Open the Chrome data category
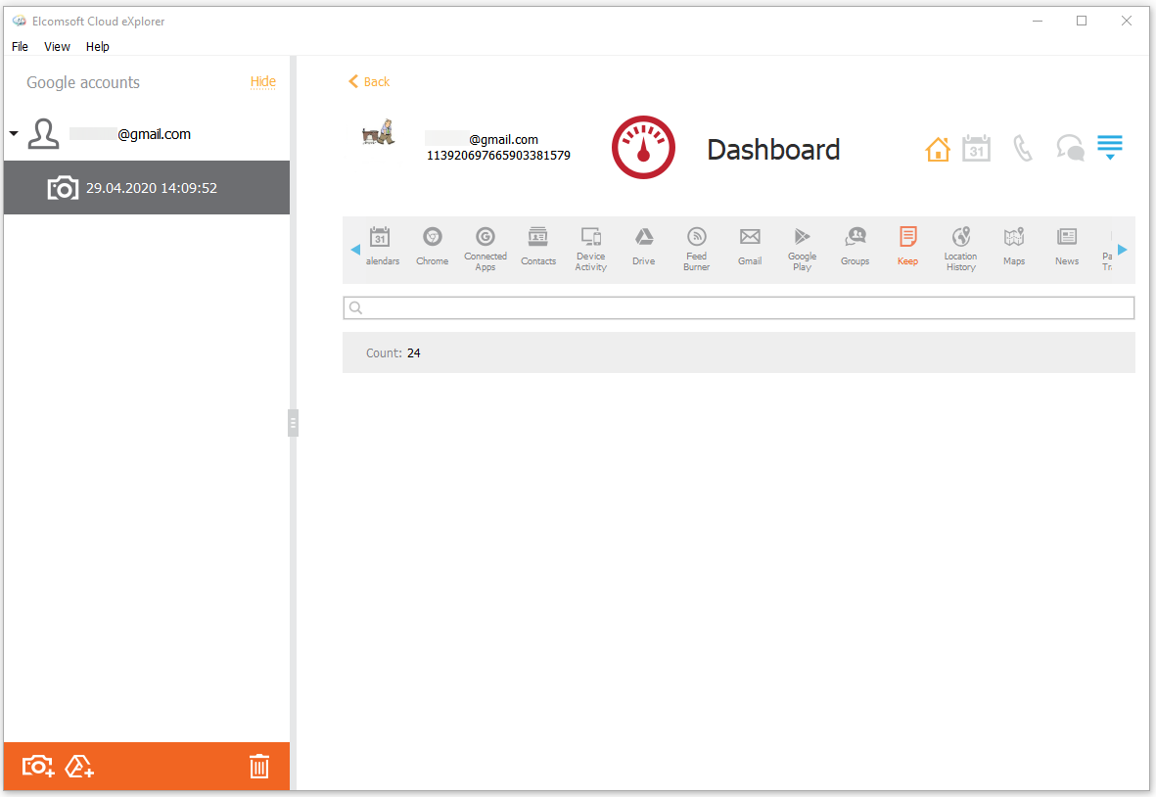Screen dimensions: 1156x797 click(432, 247)
